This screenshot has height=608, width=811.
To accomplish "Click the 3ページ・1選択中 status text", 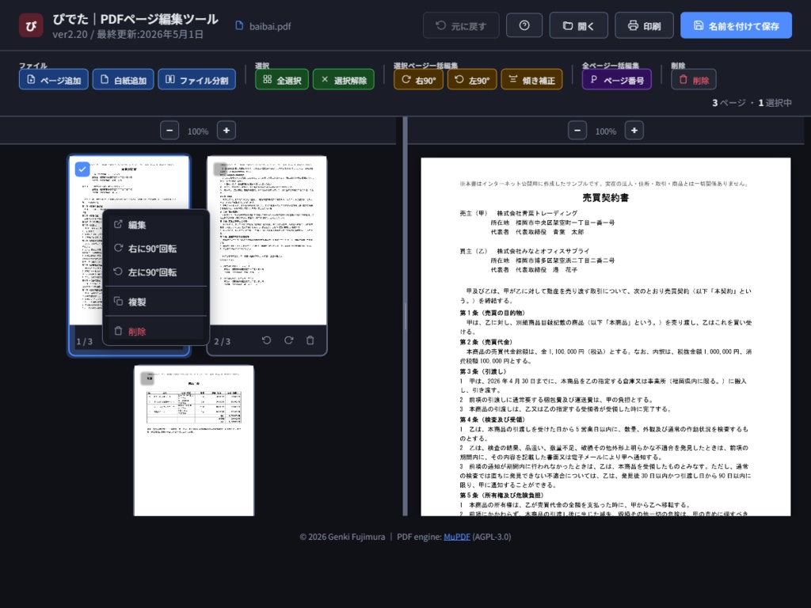I will pos(752,102).
